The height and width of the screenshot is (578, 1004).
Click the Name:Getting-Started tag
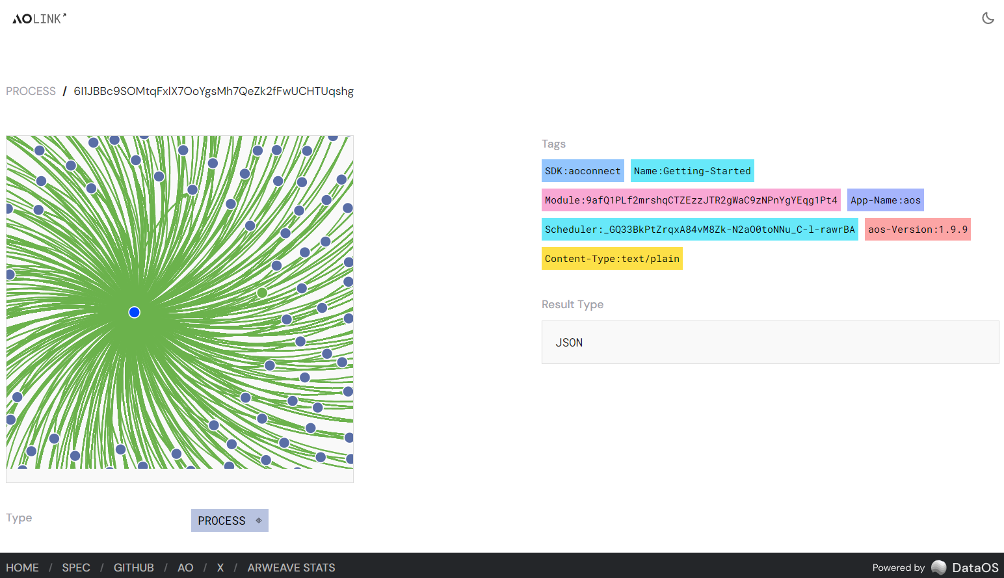(692, 171)
